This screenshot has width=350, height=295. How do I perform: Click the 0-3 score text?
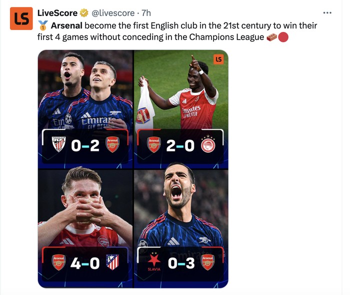coord(180,262)
